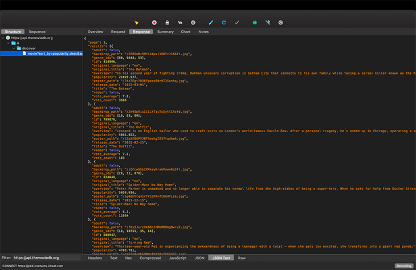The width and height of the screenshot is (416, 270).
Task: Select the folder 4 icon
Action: click(14, 43)
